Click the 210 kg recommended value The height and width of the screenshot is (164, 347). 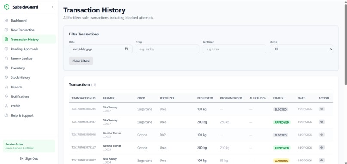(225, 148)
